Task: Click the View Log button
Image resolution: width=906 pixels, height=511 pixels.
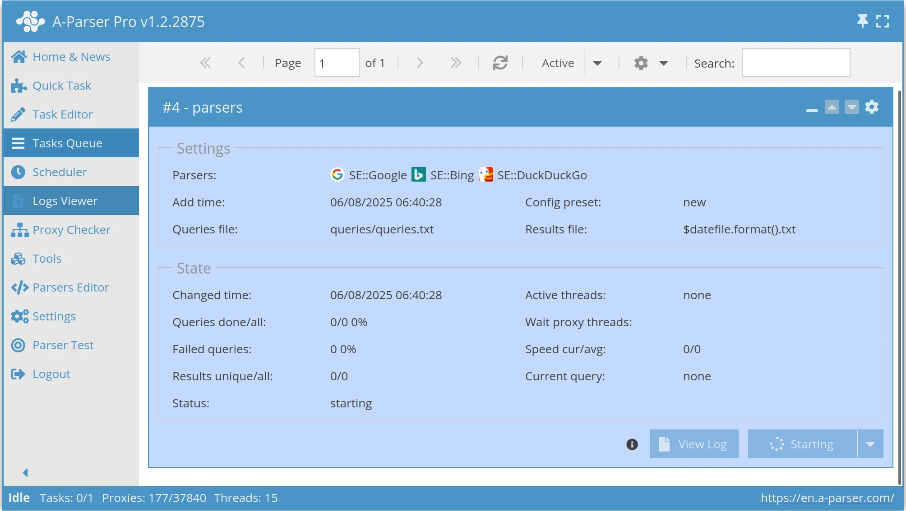Action: click(x=693, y=444)
